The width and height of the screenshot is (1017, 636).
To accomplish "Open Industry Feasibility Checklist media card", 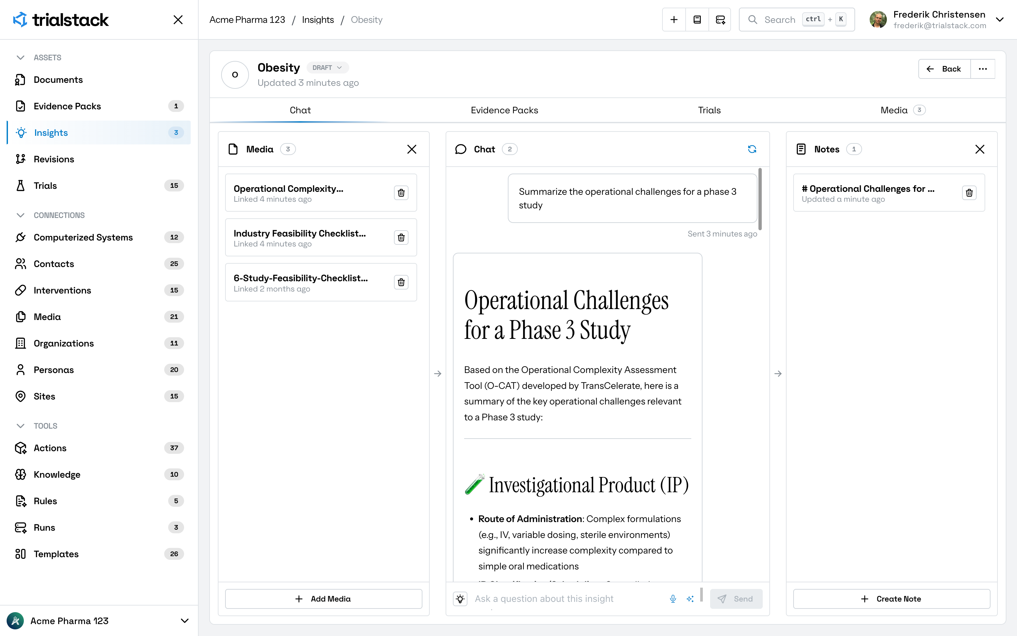I will coord(321,238).
